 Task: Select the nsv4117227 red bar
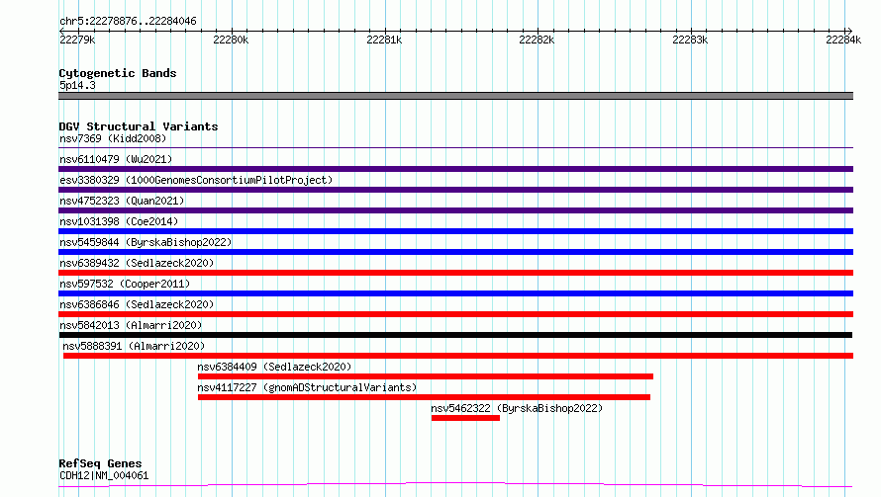click(x=425, y=397)
